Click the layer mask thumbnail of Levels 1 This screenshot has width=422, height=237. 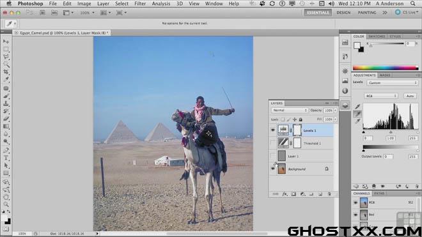click(x=297, y=130)
